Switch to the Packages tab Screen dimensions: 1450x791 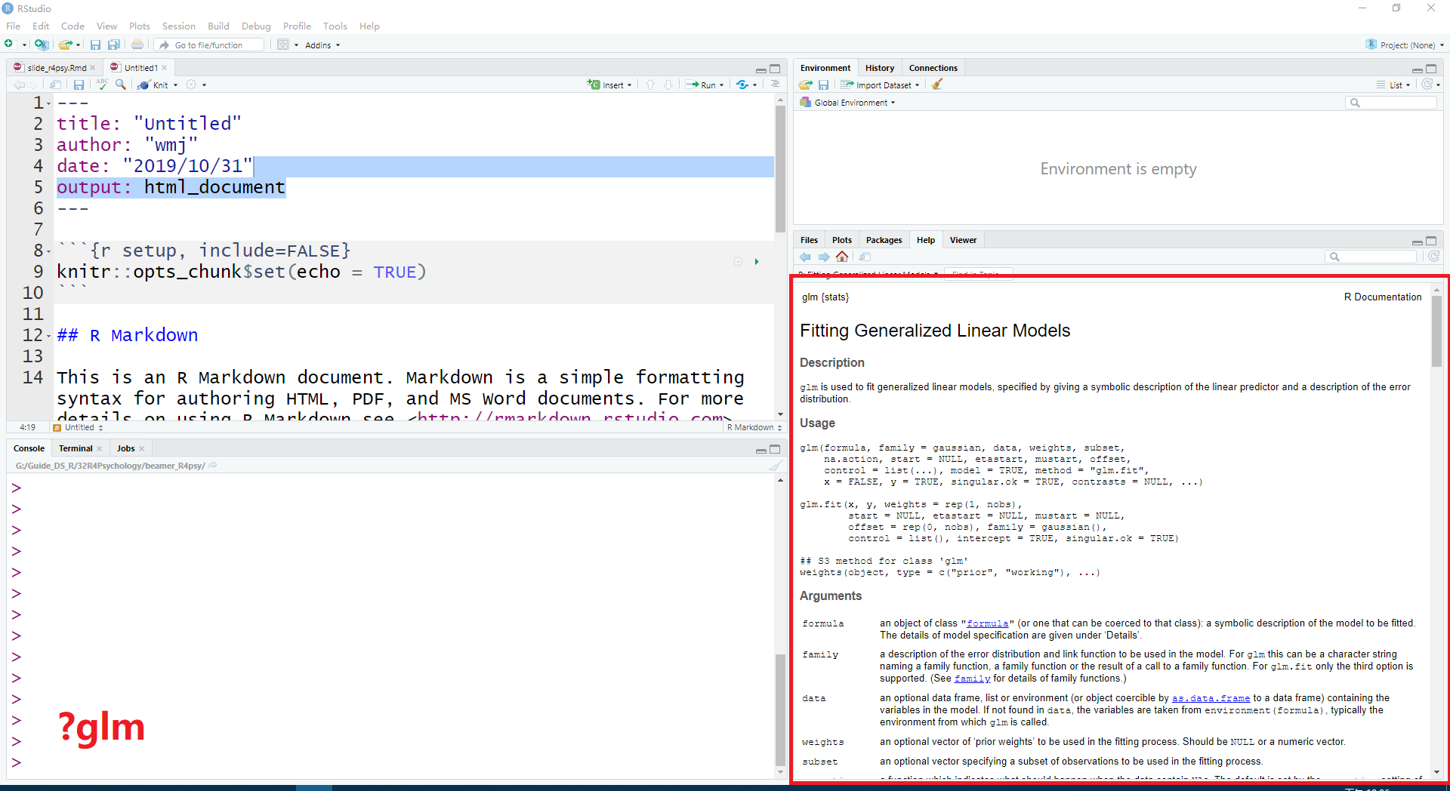884,240
